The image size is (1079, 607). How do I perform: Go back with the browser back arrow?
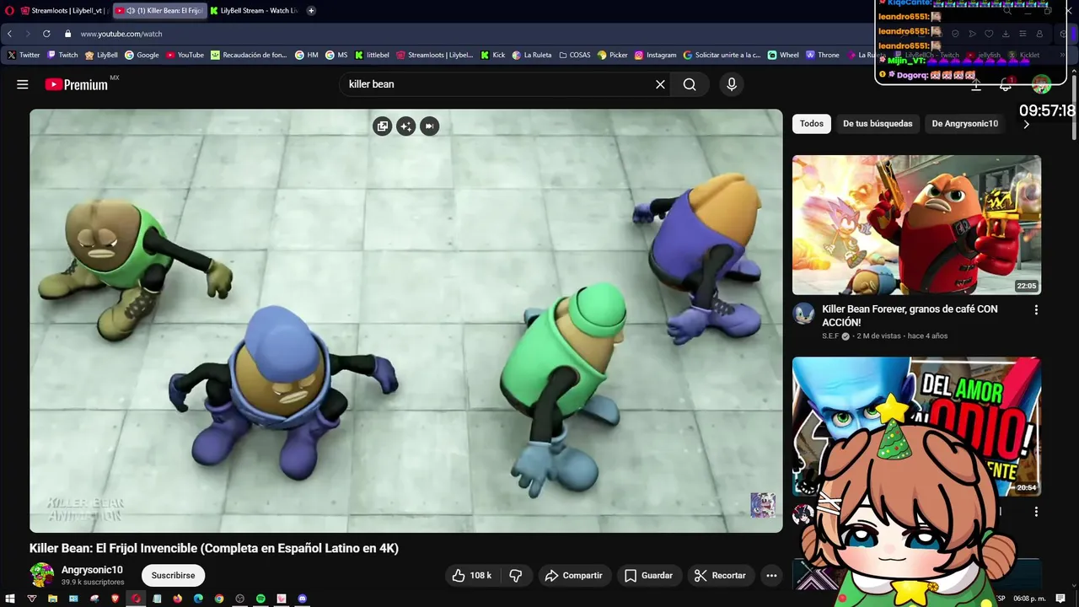9,34
